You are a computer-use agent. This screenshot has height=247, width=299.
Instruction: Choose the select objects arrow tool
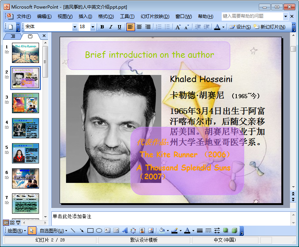pos(32,231)
